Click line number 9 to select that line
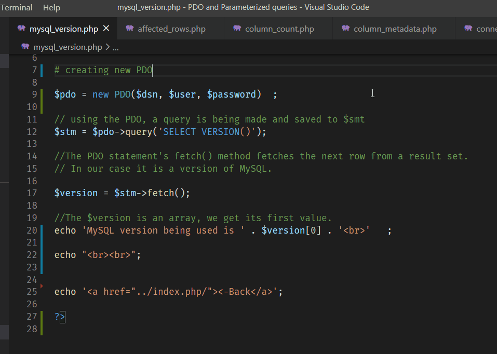 [x=34, y=94]
